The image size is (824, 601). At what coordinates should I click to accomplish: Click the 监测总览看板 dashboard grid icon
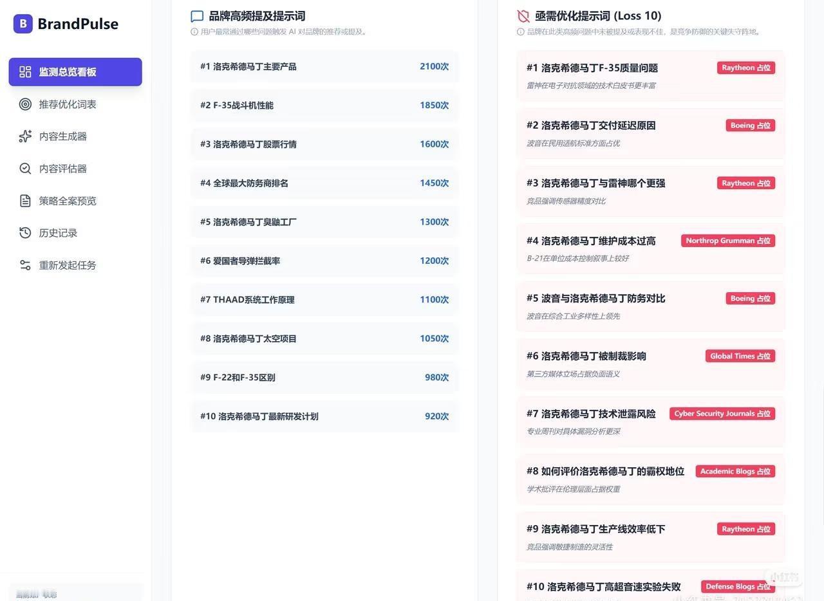tap(25, 72)
